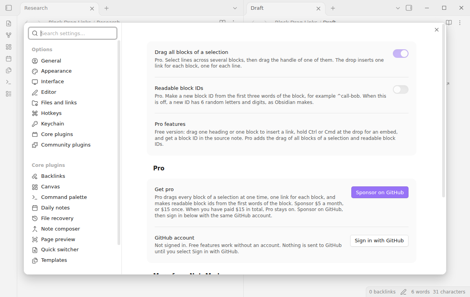Click the quick switcher ribbon icon
The image size is (470, 297).
[9, 23]
